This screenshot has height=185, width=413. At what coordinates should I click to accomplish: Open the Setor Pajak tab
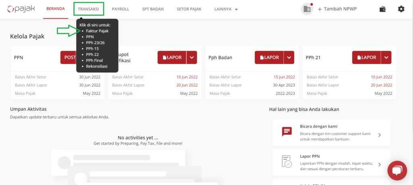pyautogui.click(x=189, y=9)
